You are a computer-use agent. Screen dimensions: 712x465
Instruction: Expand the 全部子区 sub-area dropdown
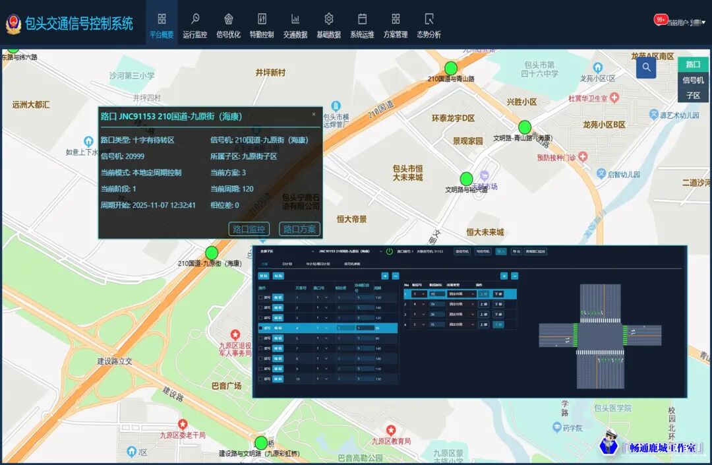pos(313,251)
